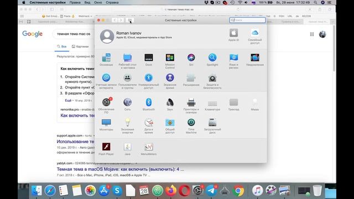Click the Wi-Fi icon in the menu bar
This screenshot has height=199, width=354.
[240, 2]
